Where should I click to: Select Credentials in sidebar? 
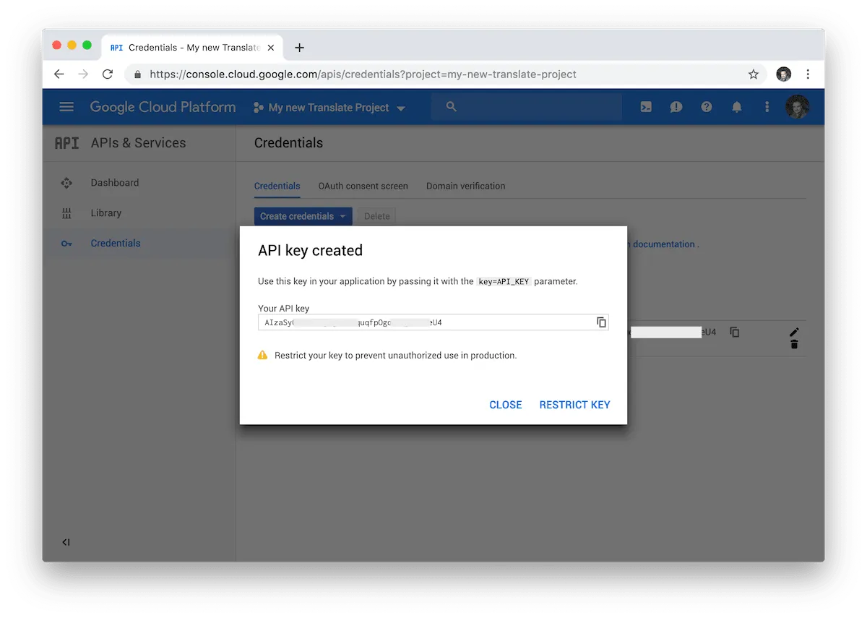click(116, 244)
